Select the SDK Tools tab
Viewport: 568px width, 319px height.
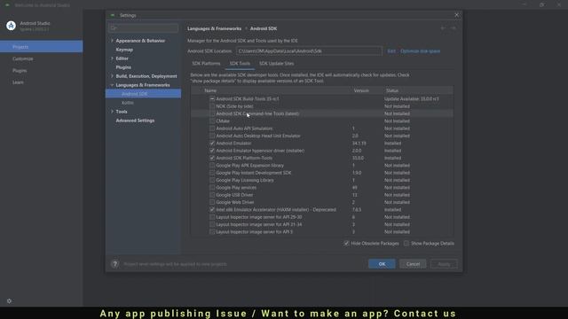(x=240, y=63)
